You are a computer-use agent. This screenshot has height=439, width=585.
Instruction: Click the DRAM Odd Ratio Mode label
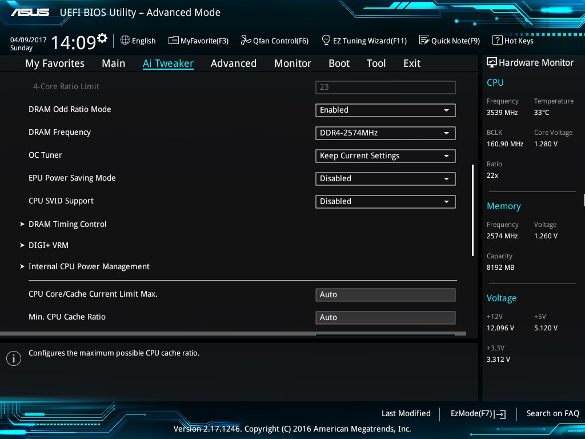[70, 109]
